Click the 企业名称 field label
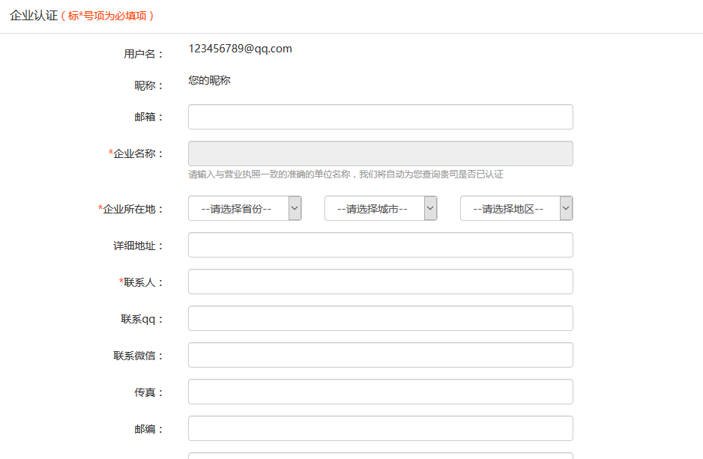Image resolution: width=703 pixels, height=459 pixels. 138,154
